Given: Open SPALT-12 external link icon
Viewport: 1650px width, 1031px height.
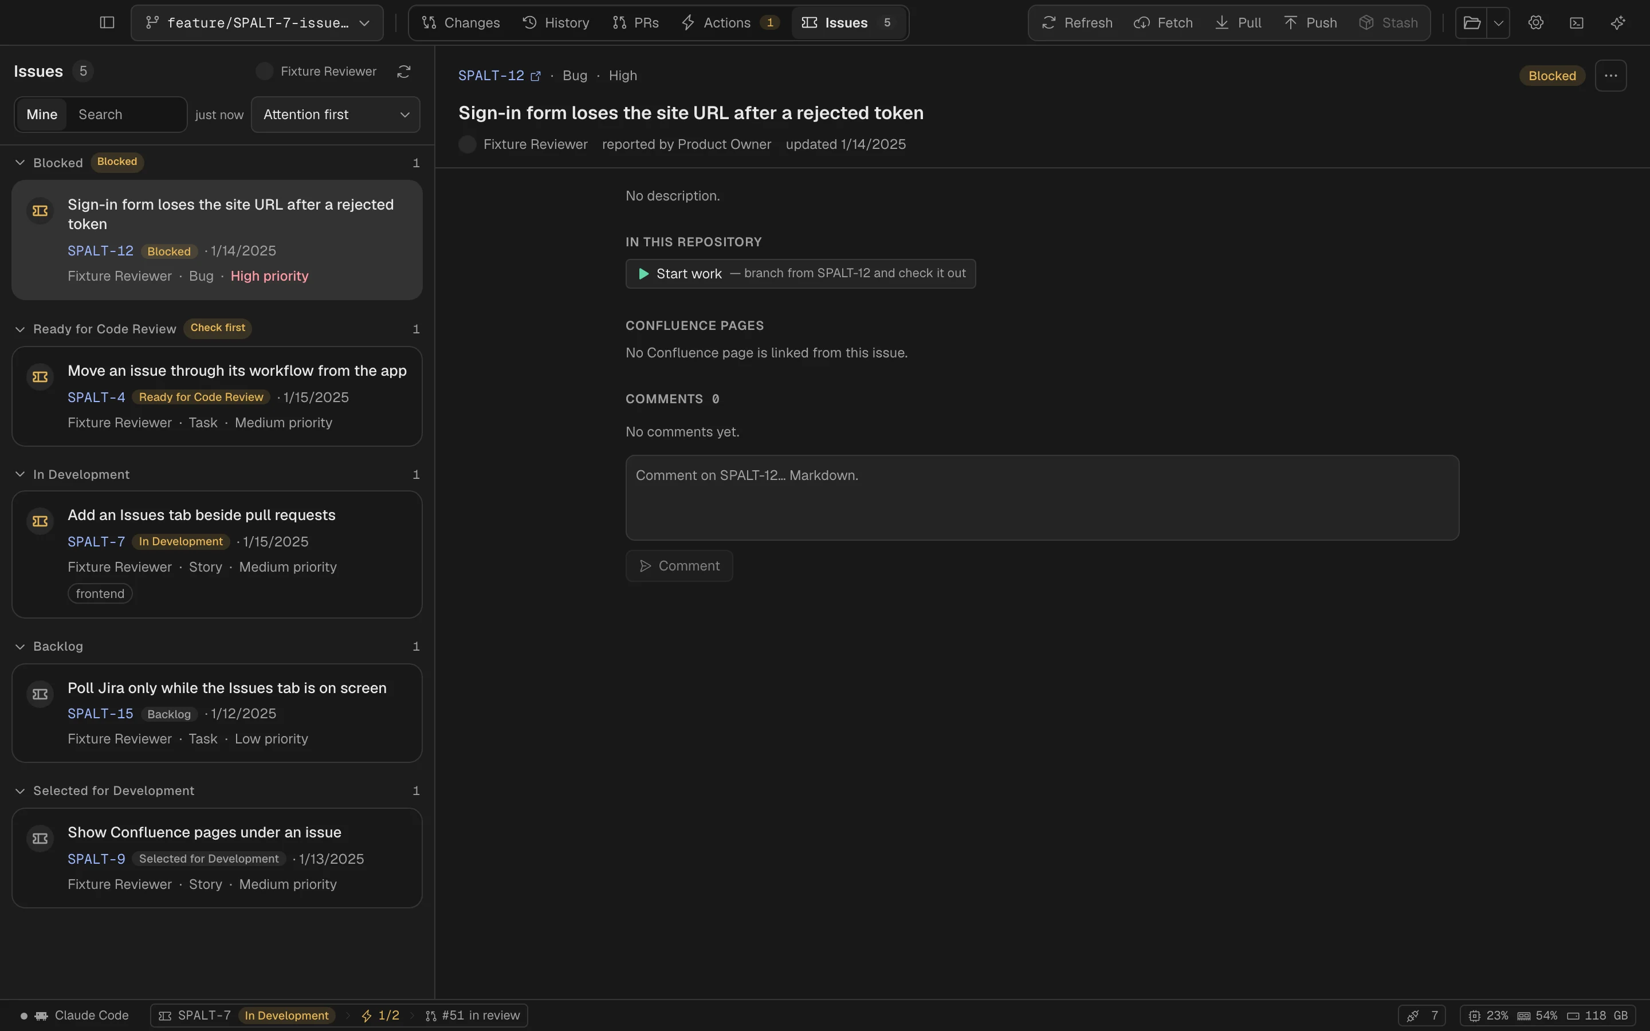Looking at the screenshot, I should [536, 76].
